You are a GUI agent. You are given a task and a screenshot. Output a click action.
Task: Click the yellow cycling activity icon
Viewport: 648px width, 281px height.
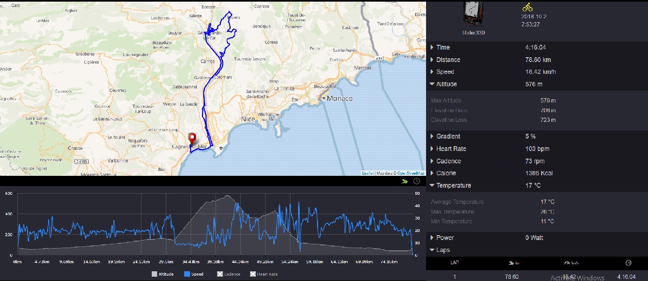coord(528,8)
